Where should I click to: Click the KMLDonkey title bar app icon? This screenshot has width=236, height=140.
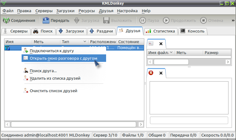pos(4,3)
